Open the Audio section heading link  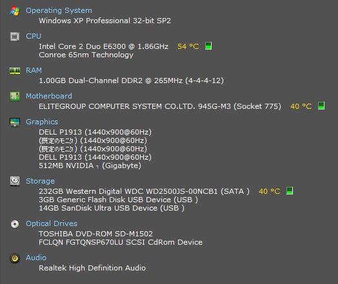tap(36, 258)
